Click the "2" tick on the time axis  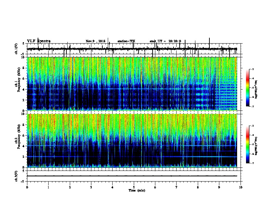70,187
